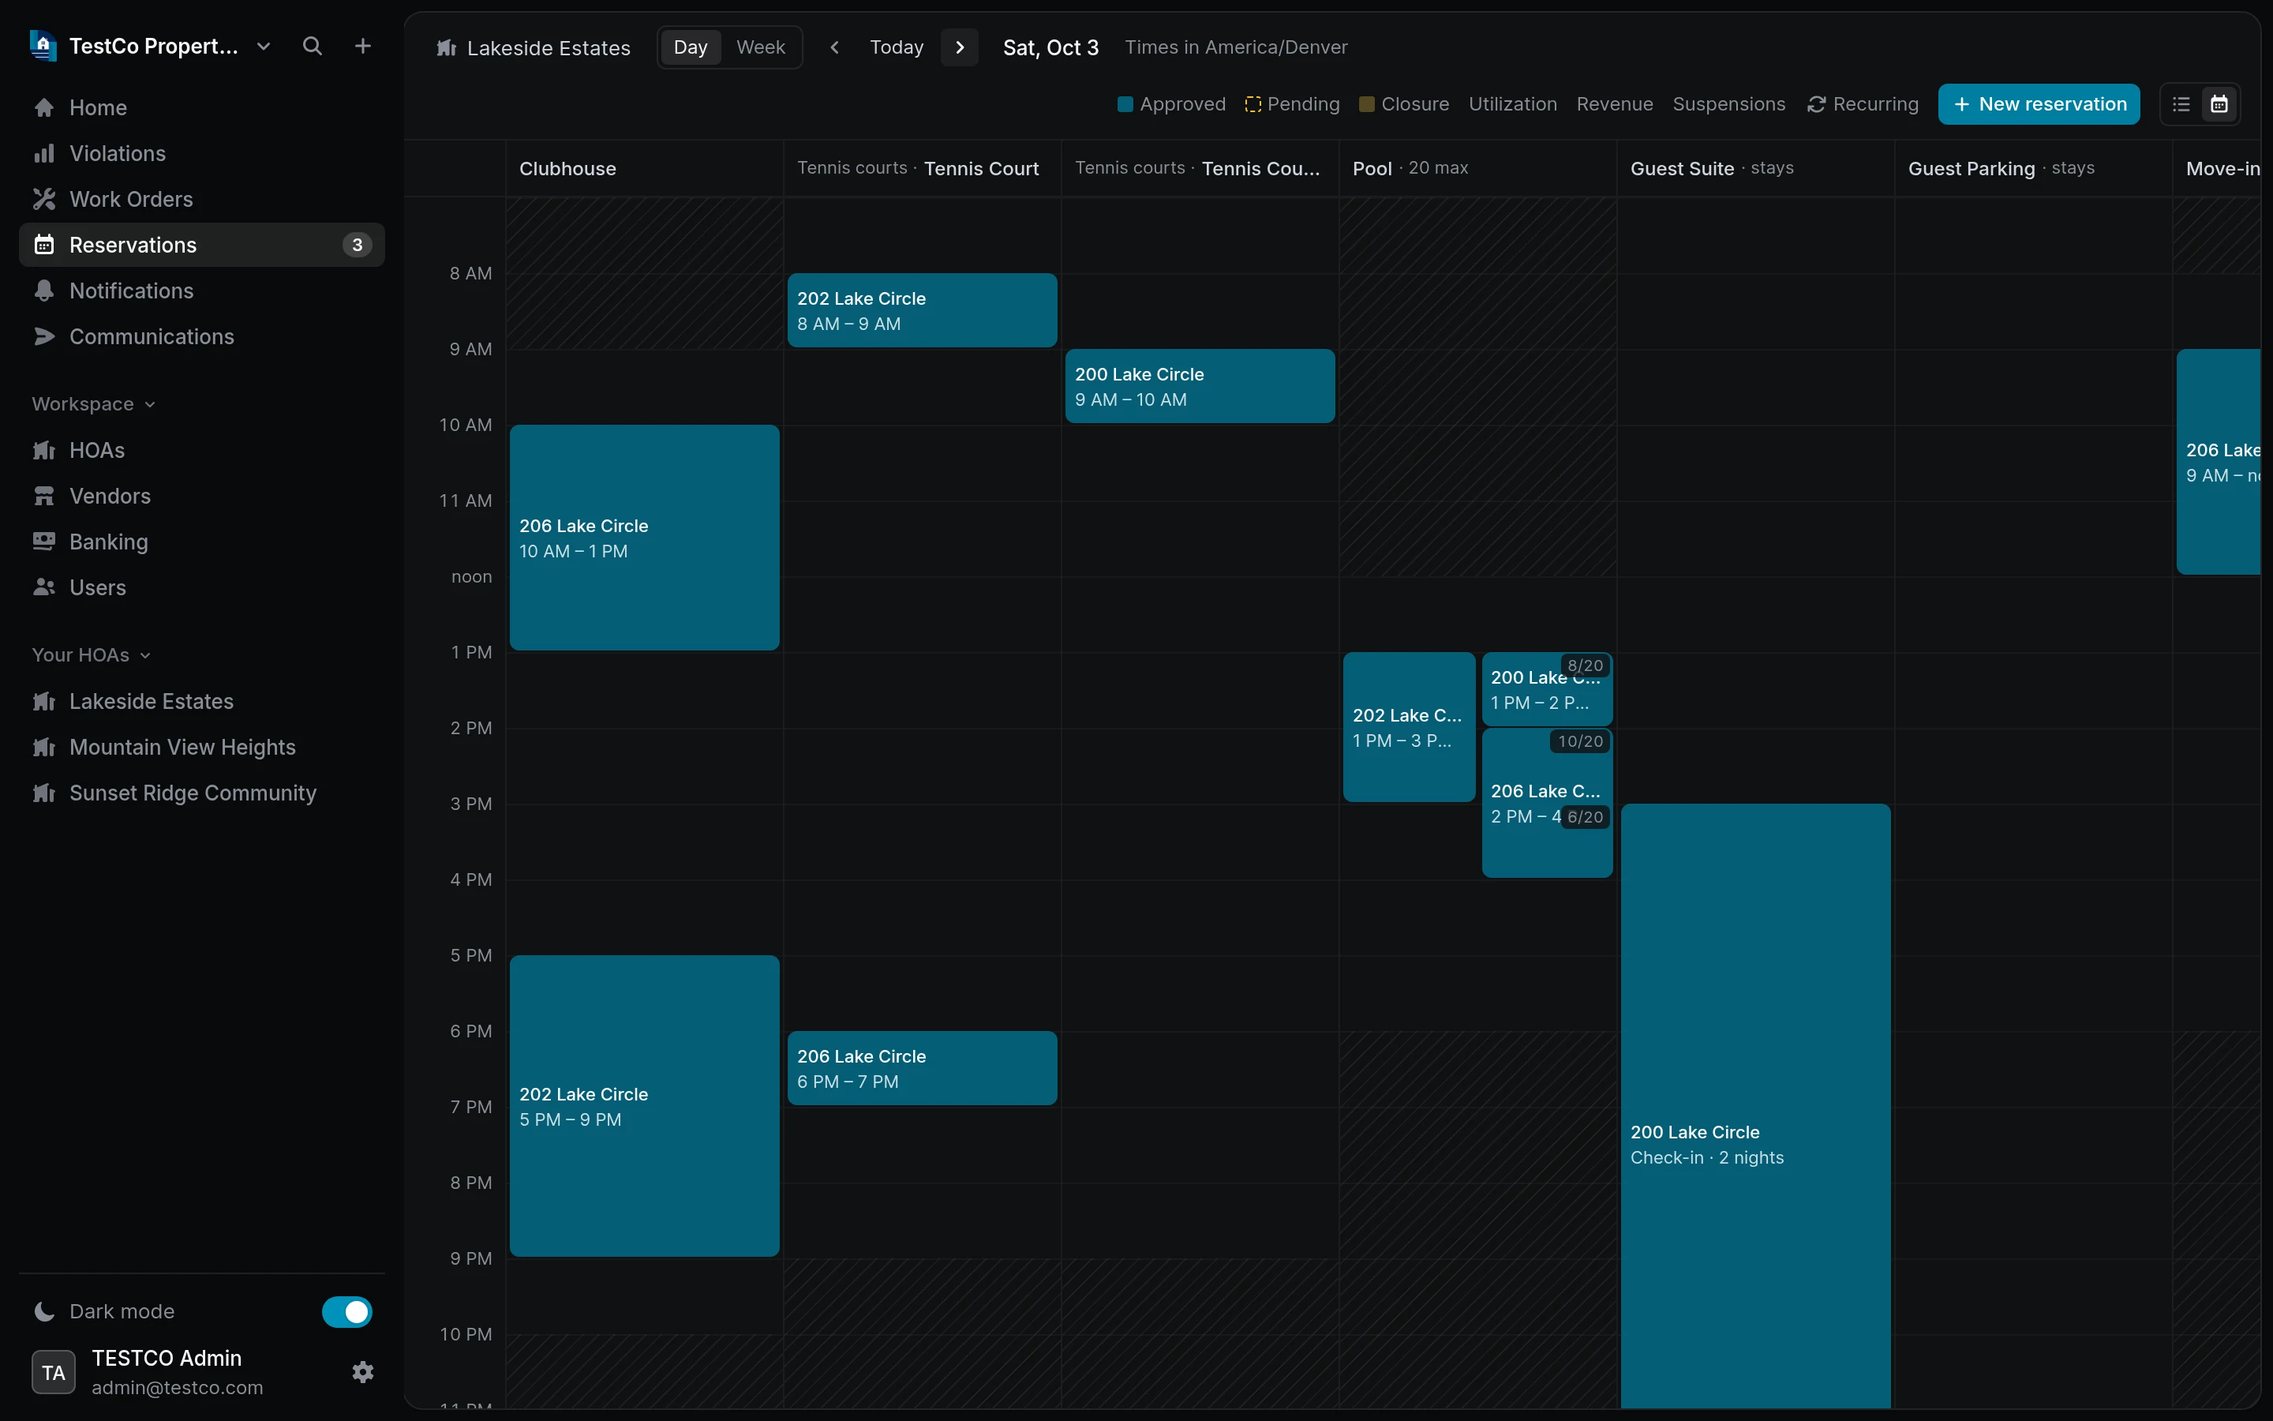2273x1421 pixels.
Task: Open Users workspace page
Action: click(x=202, y=587)
